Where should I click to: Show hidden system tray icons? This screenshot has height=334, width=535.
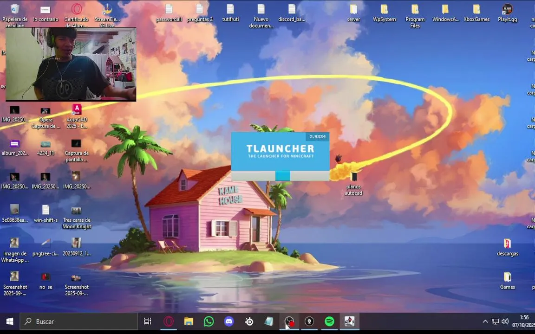click(485, 321)
